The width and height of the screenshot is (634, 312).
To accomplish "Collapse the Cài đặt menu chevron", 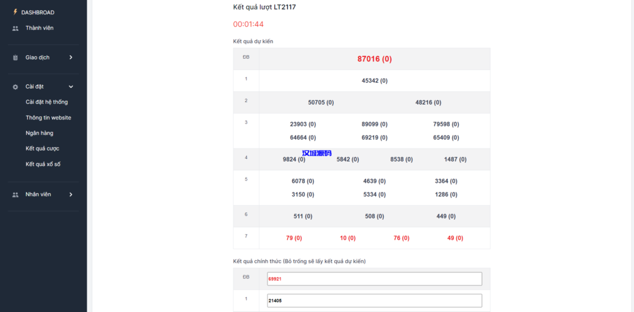I will point(71,87).
